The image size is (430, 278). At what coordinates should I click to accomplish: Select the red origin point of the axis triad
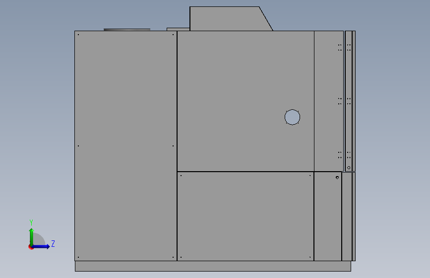30,247
